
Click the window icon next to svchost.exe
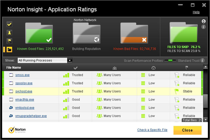coord(11,91)
